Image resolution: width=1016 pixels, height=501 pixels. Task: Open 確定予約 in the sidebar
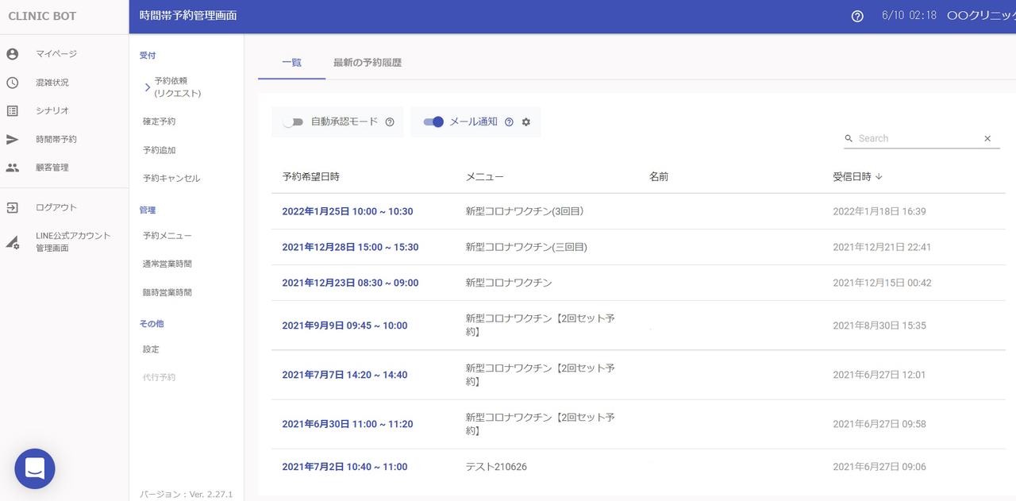click(x=160, y=121)
